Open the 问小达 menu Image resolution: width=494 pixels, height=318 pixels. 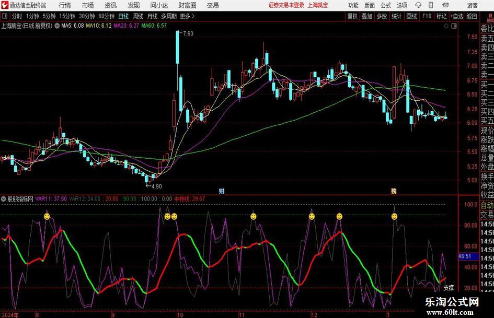tap(159, 5)
